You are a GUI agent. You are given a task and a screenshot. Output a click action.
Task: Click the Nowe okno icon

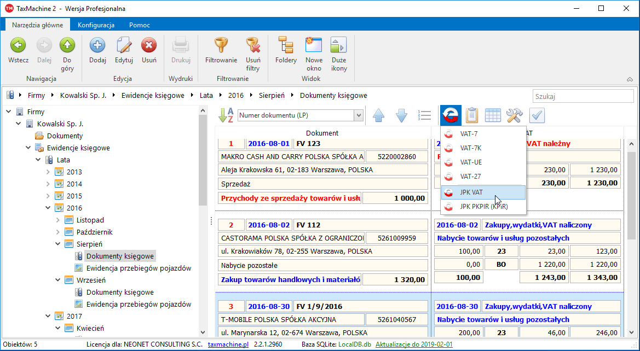pyautogui.click(x=314, y=46)
